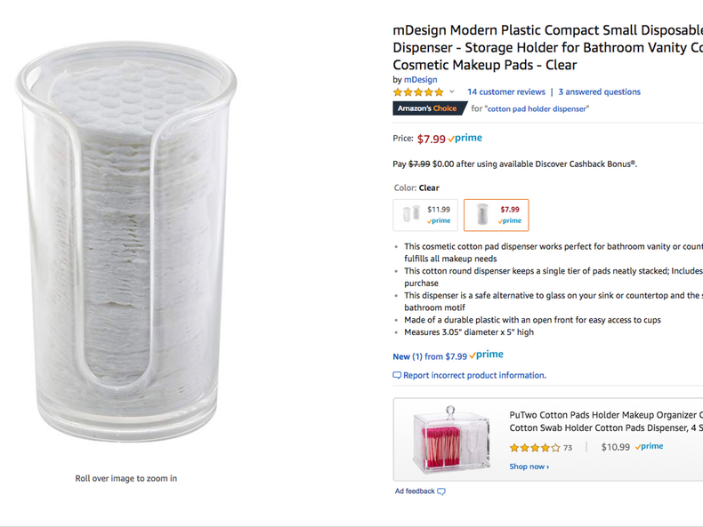This screenshot has height=527, width=703.
Task: Click the five-star rating icons under mDesign
Action: click(x=418, y=92)
